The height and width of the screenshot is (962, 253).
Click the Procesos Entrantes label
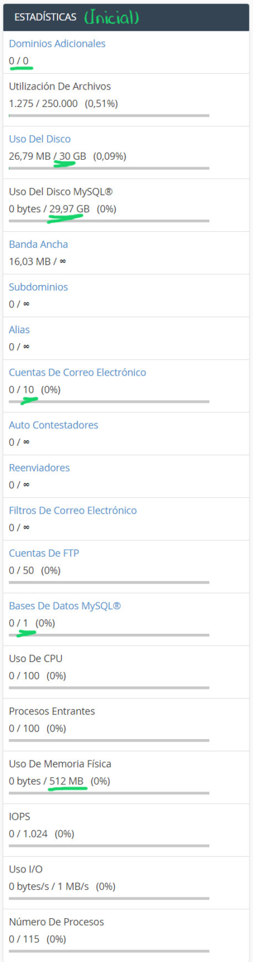pyautogui.click(x=52, y=711)
